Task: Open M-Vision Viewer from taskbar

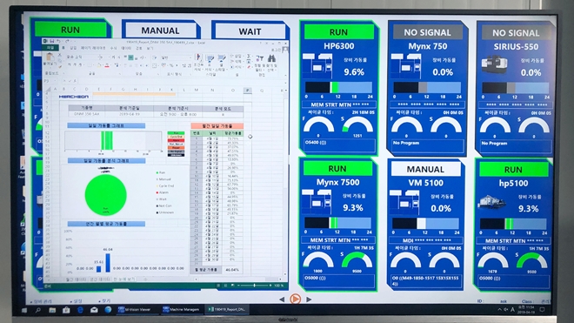Action: [x=134, y=309]
